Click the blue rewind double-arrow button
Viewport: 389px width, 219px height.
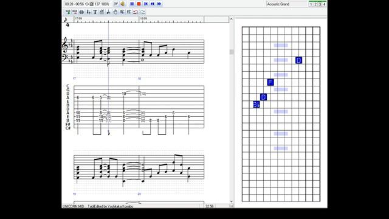(x=153, y=4)
